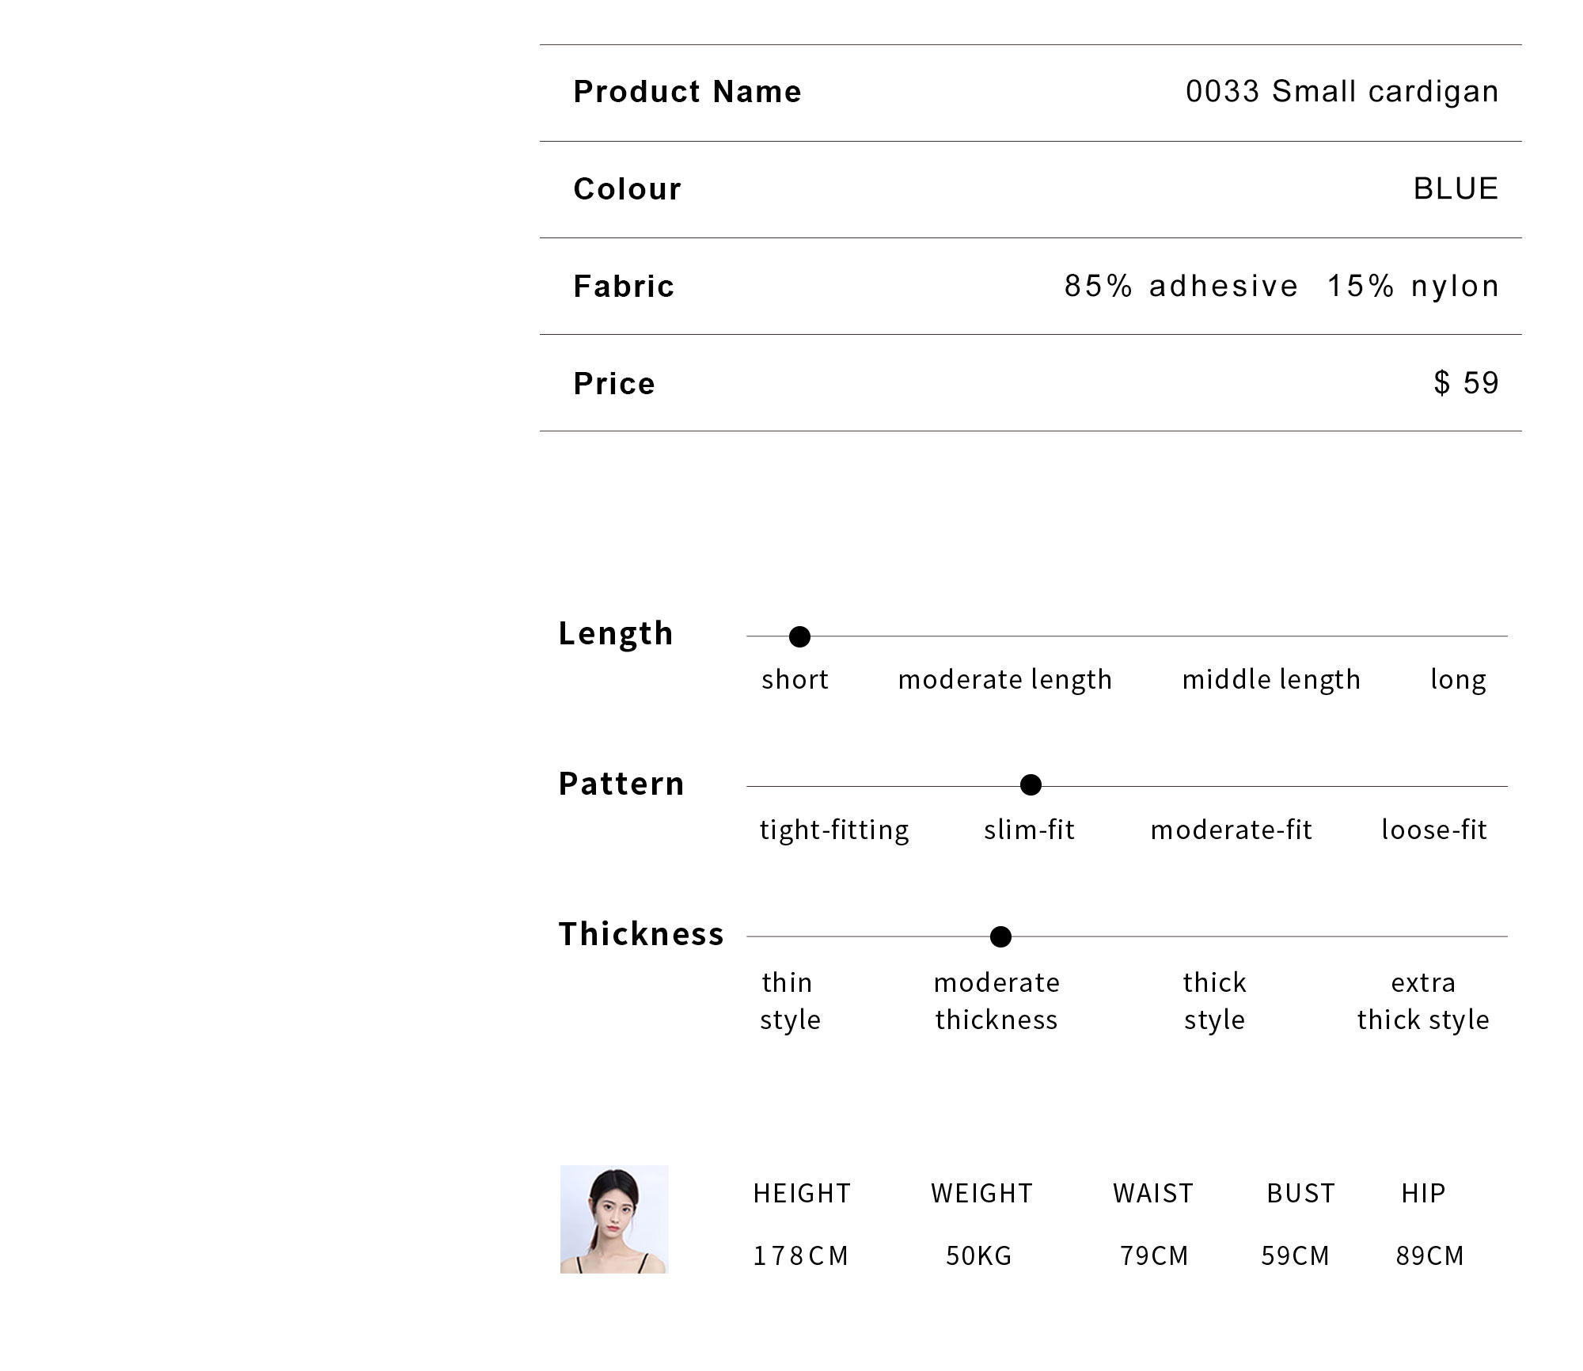Choose the 'moderate-fit' pattern label
The width and height of the screenshot is (1583, 1371).
pyautogui.click(x=1232, y=830)
